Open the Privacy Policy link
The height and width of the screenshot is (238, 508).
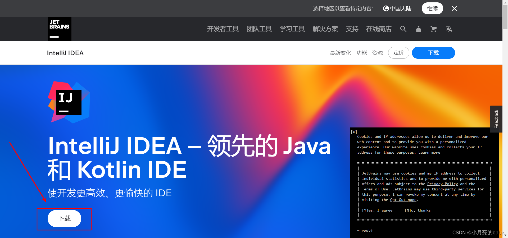coord(442,184)
